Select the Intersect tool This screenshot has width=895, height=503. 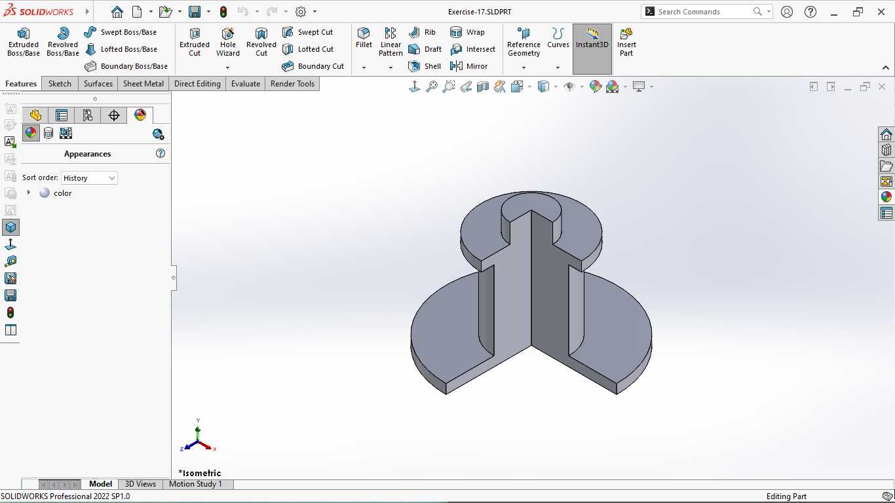(472, 49)
